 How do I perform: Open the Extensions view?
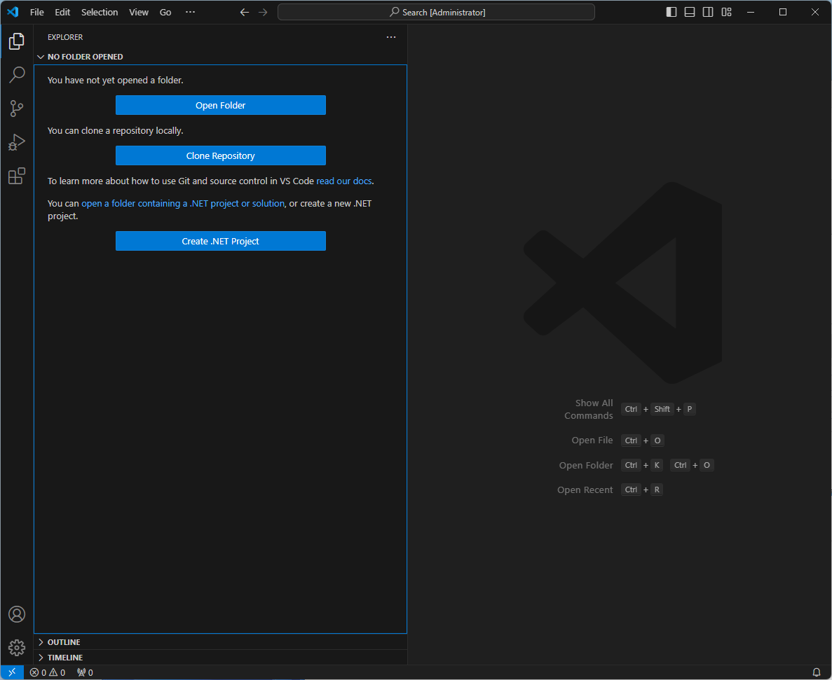pyautogui.click(x=17, y=176)
